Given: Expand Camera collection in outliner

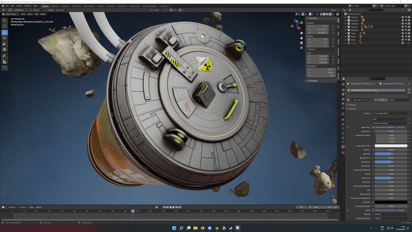Looking at the screenshot, I should [346, 17].
